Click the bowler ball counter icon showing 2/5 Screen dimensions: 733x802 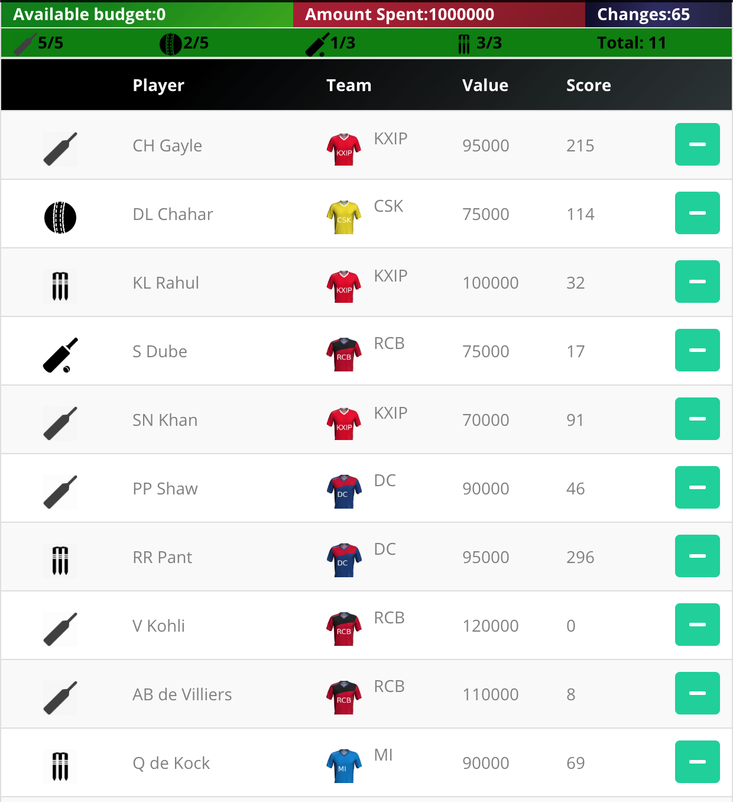coord(171,44)
